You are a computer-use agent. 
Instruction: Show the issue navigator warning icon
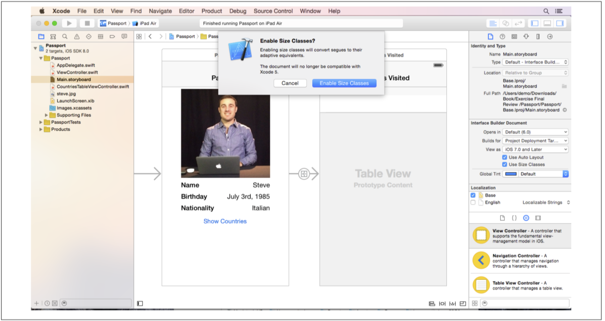click(x=77, y=37)
